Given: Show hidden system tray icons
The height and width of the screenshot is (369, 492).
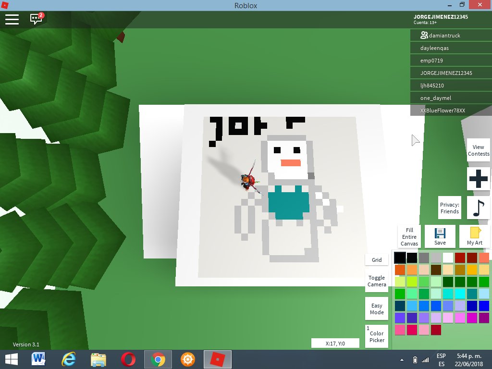Looking at the screenshot, I should 402,360.
